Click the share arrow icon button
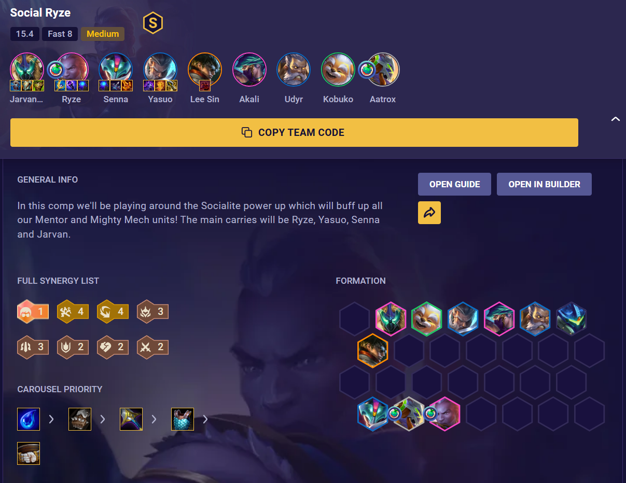 [429, 213]
